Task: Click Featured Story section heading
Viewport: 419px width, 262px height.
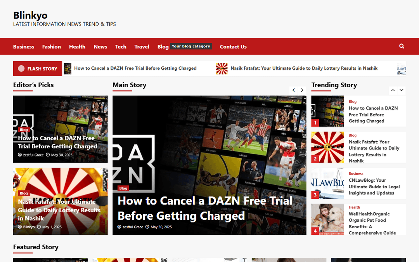Action: pyautogui.click(x=36, y=247)
